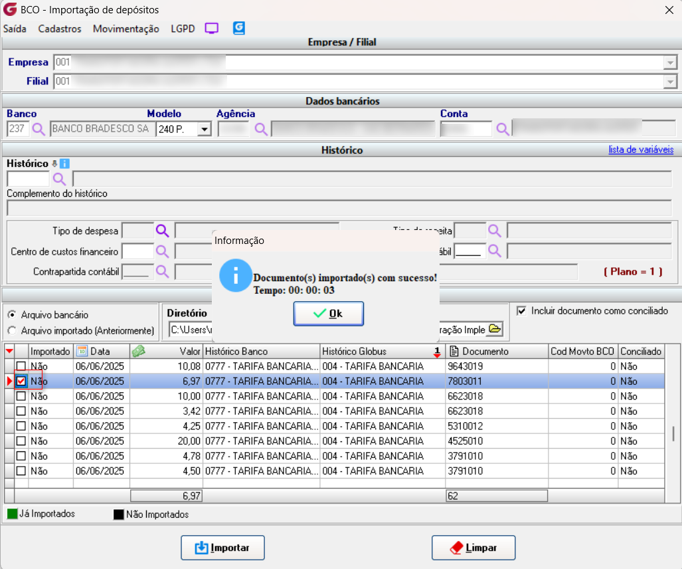
Task: Click the small down-arrow icon beside Histórico
Action: click(x=54, y=164)
